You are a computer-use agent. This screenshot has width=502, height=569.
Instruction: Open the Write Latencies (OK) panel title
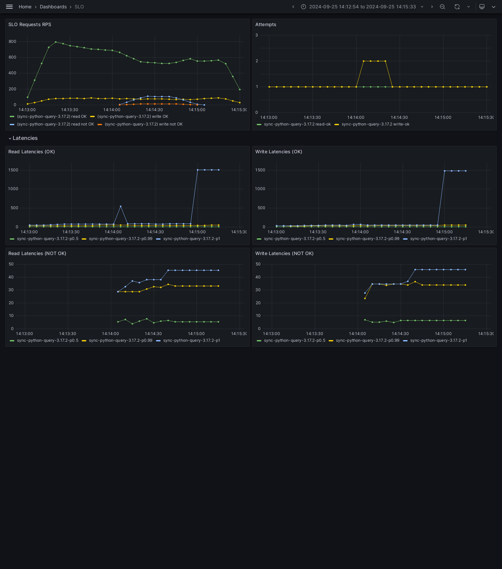point(279,152)
